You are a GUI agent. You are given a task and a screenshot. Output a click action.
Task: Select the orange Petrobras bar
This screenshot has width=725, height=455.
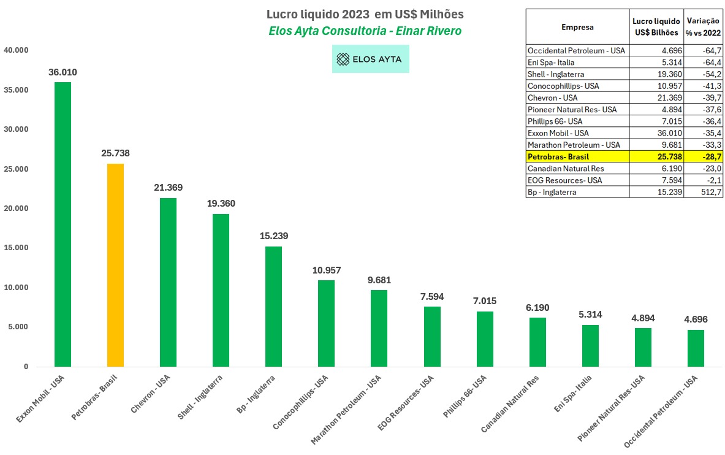pos(116,266)
